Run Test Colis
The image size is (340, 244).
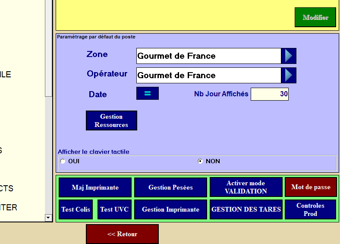76,209
